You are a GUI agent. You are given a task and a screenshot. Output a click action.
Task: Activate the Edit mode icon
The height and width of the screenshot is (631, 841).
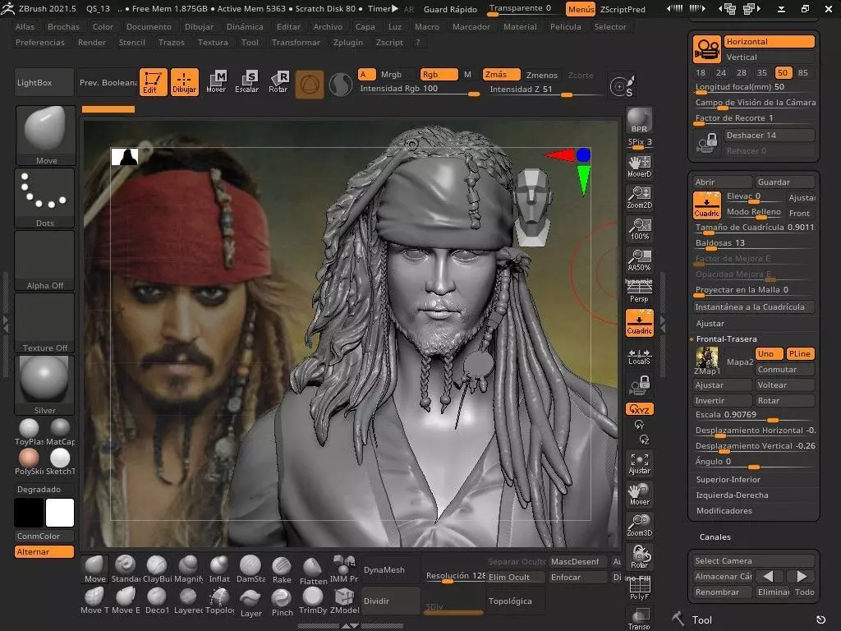(x=153, y=82)
